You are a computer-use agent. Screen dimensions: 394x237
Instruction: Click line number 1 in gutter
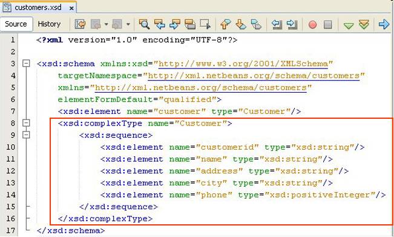(x=13, y=40)
